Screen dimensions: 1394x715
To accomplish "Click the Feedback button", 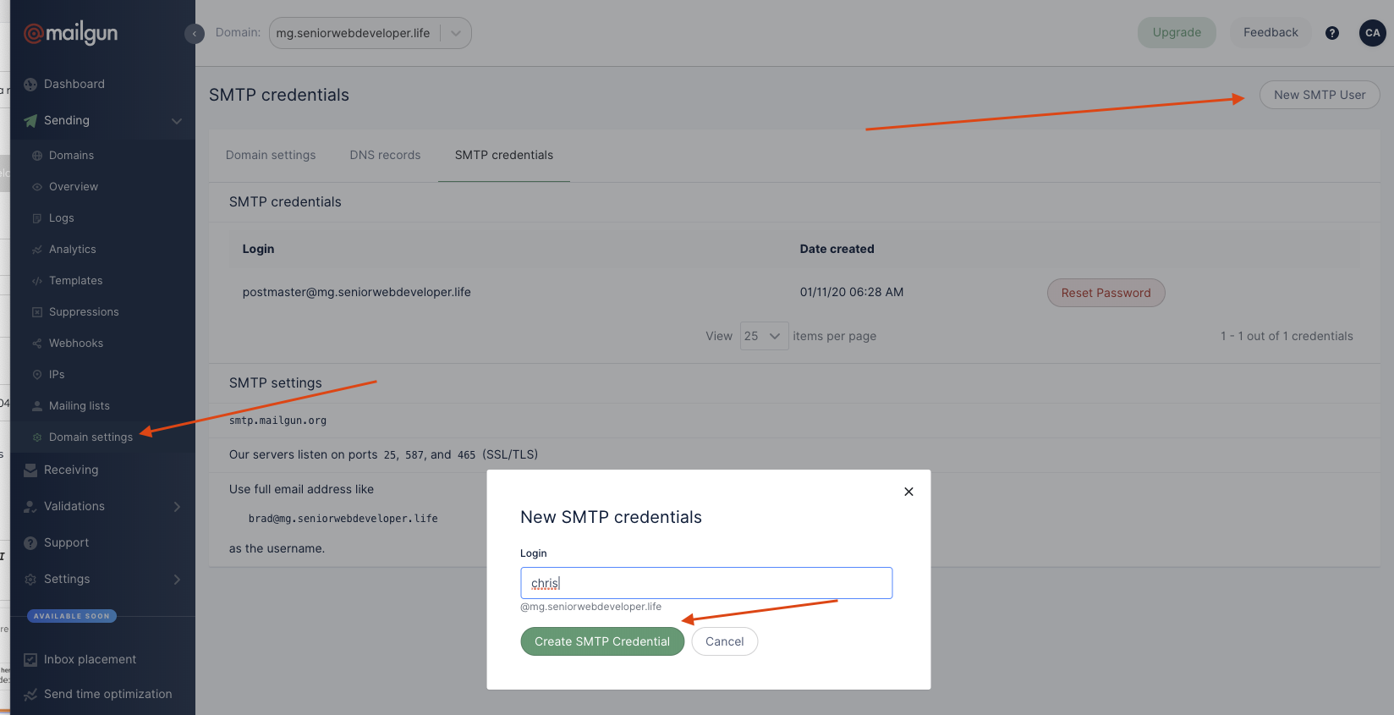I will [1271, 32].
